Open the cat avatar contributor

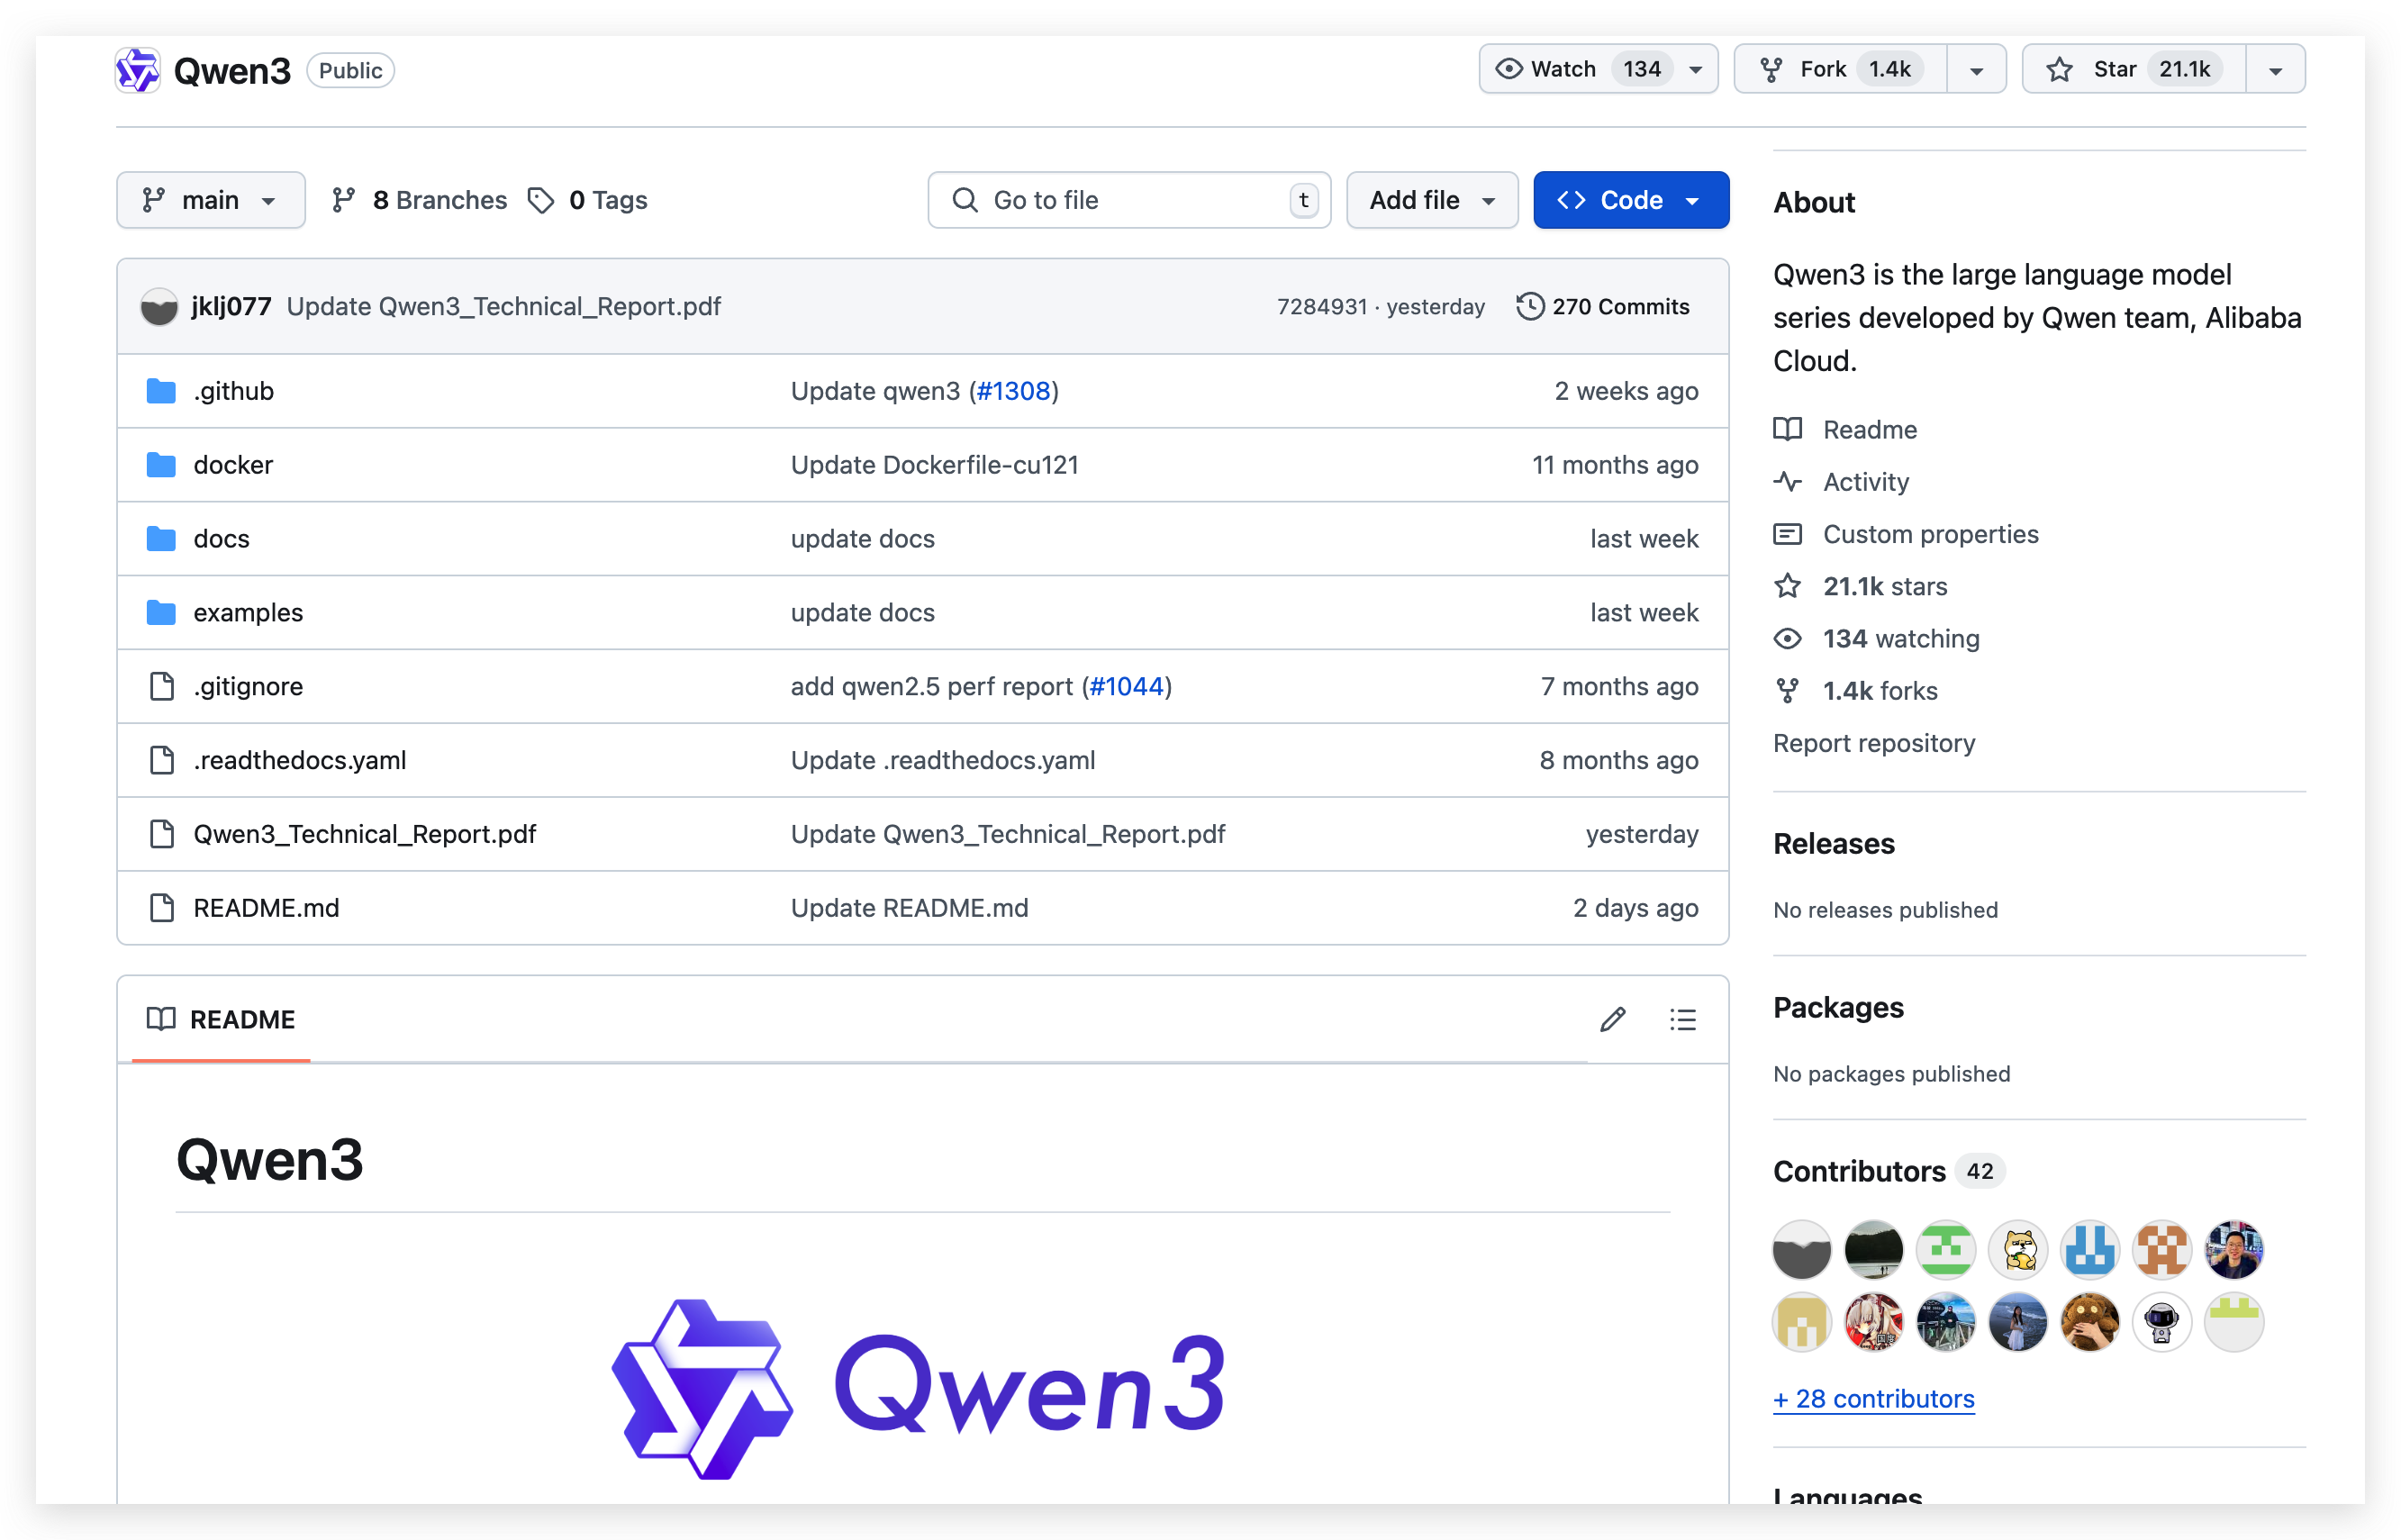pos(2018,1250)
